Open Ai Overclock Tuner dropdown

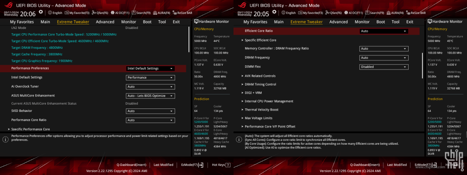[x=150, y=87]
